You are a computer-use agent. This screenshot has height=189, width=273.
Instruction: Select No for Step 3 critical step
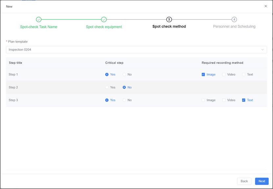pos(125,100)
